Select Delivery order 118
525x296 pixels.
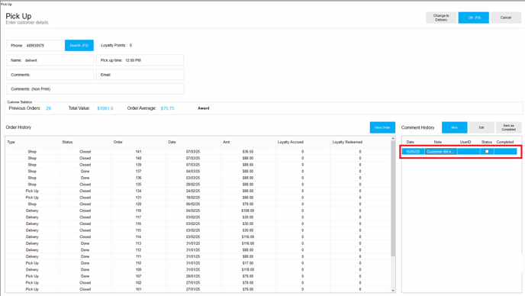(x=198, y=211)
